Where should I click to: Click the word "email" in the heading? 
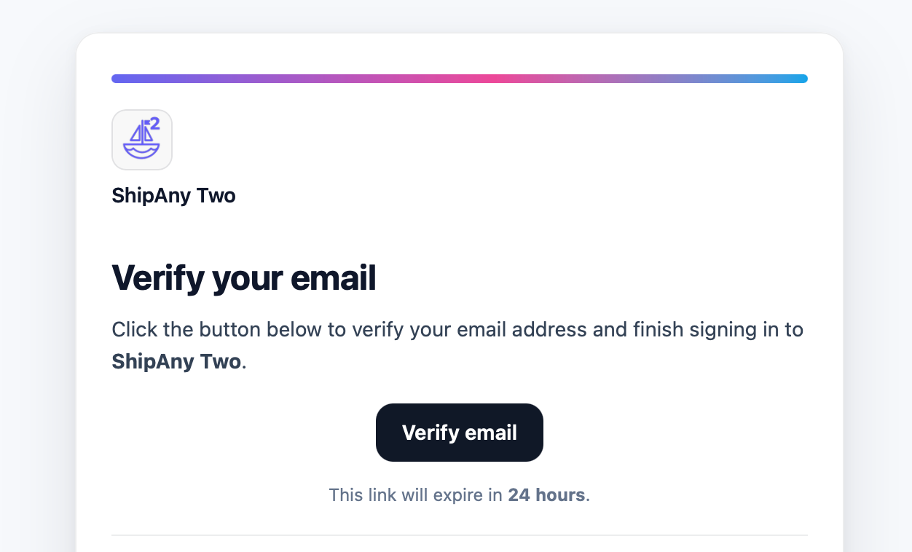[333, 278]
